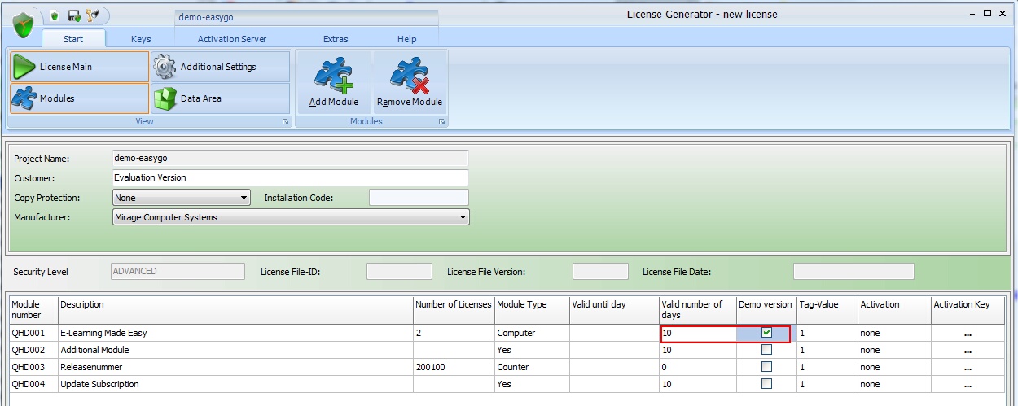Enable Demo version for Additional Module
Screen dimensions: 1018x406
(x=766, y=350)
